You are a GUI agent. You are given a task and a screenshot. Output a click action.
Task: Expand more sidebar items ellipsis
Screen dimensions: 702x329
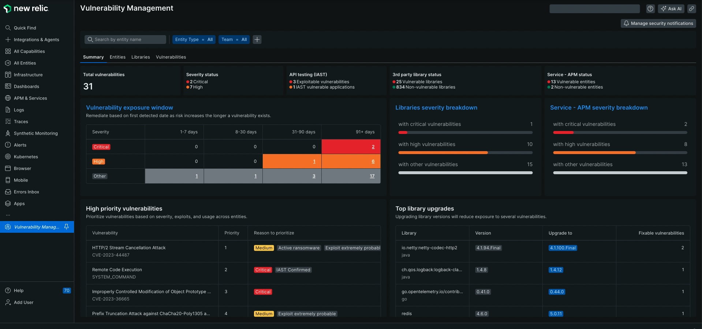[8, 215]
